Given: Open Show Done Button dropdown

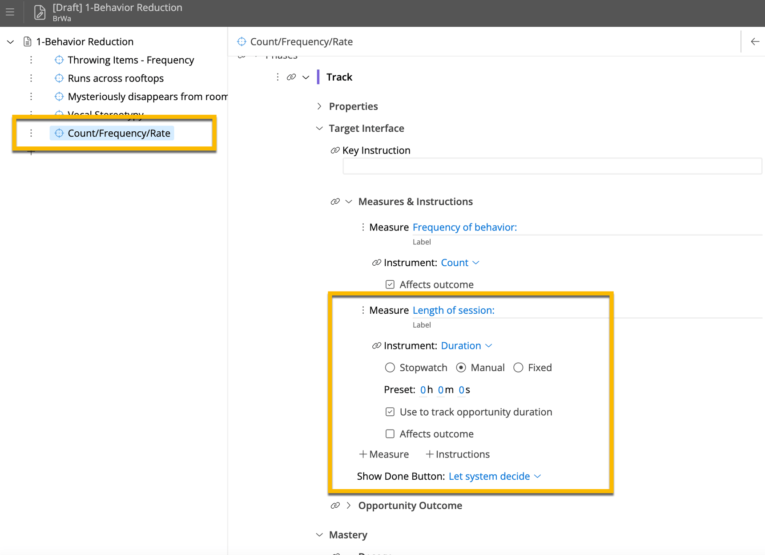Looking at the screenshot, I should coord(494,476).
